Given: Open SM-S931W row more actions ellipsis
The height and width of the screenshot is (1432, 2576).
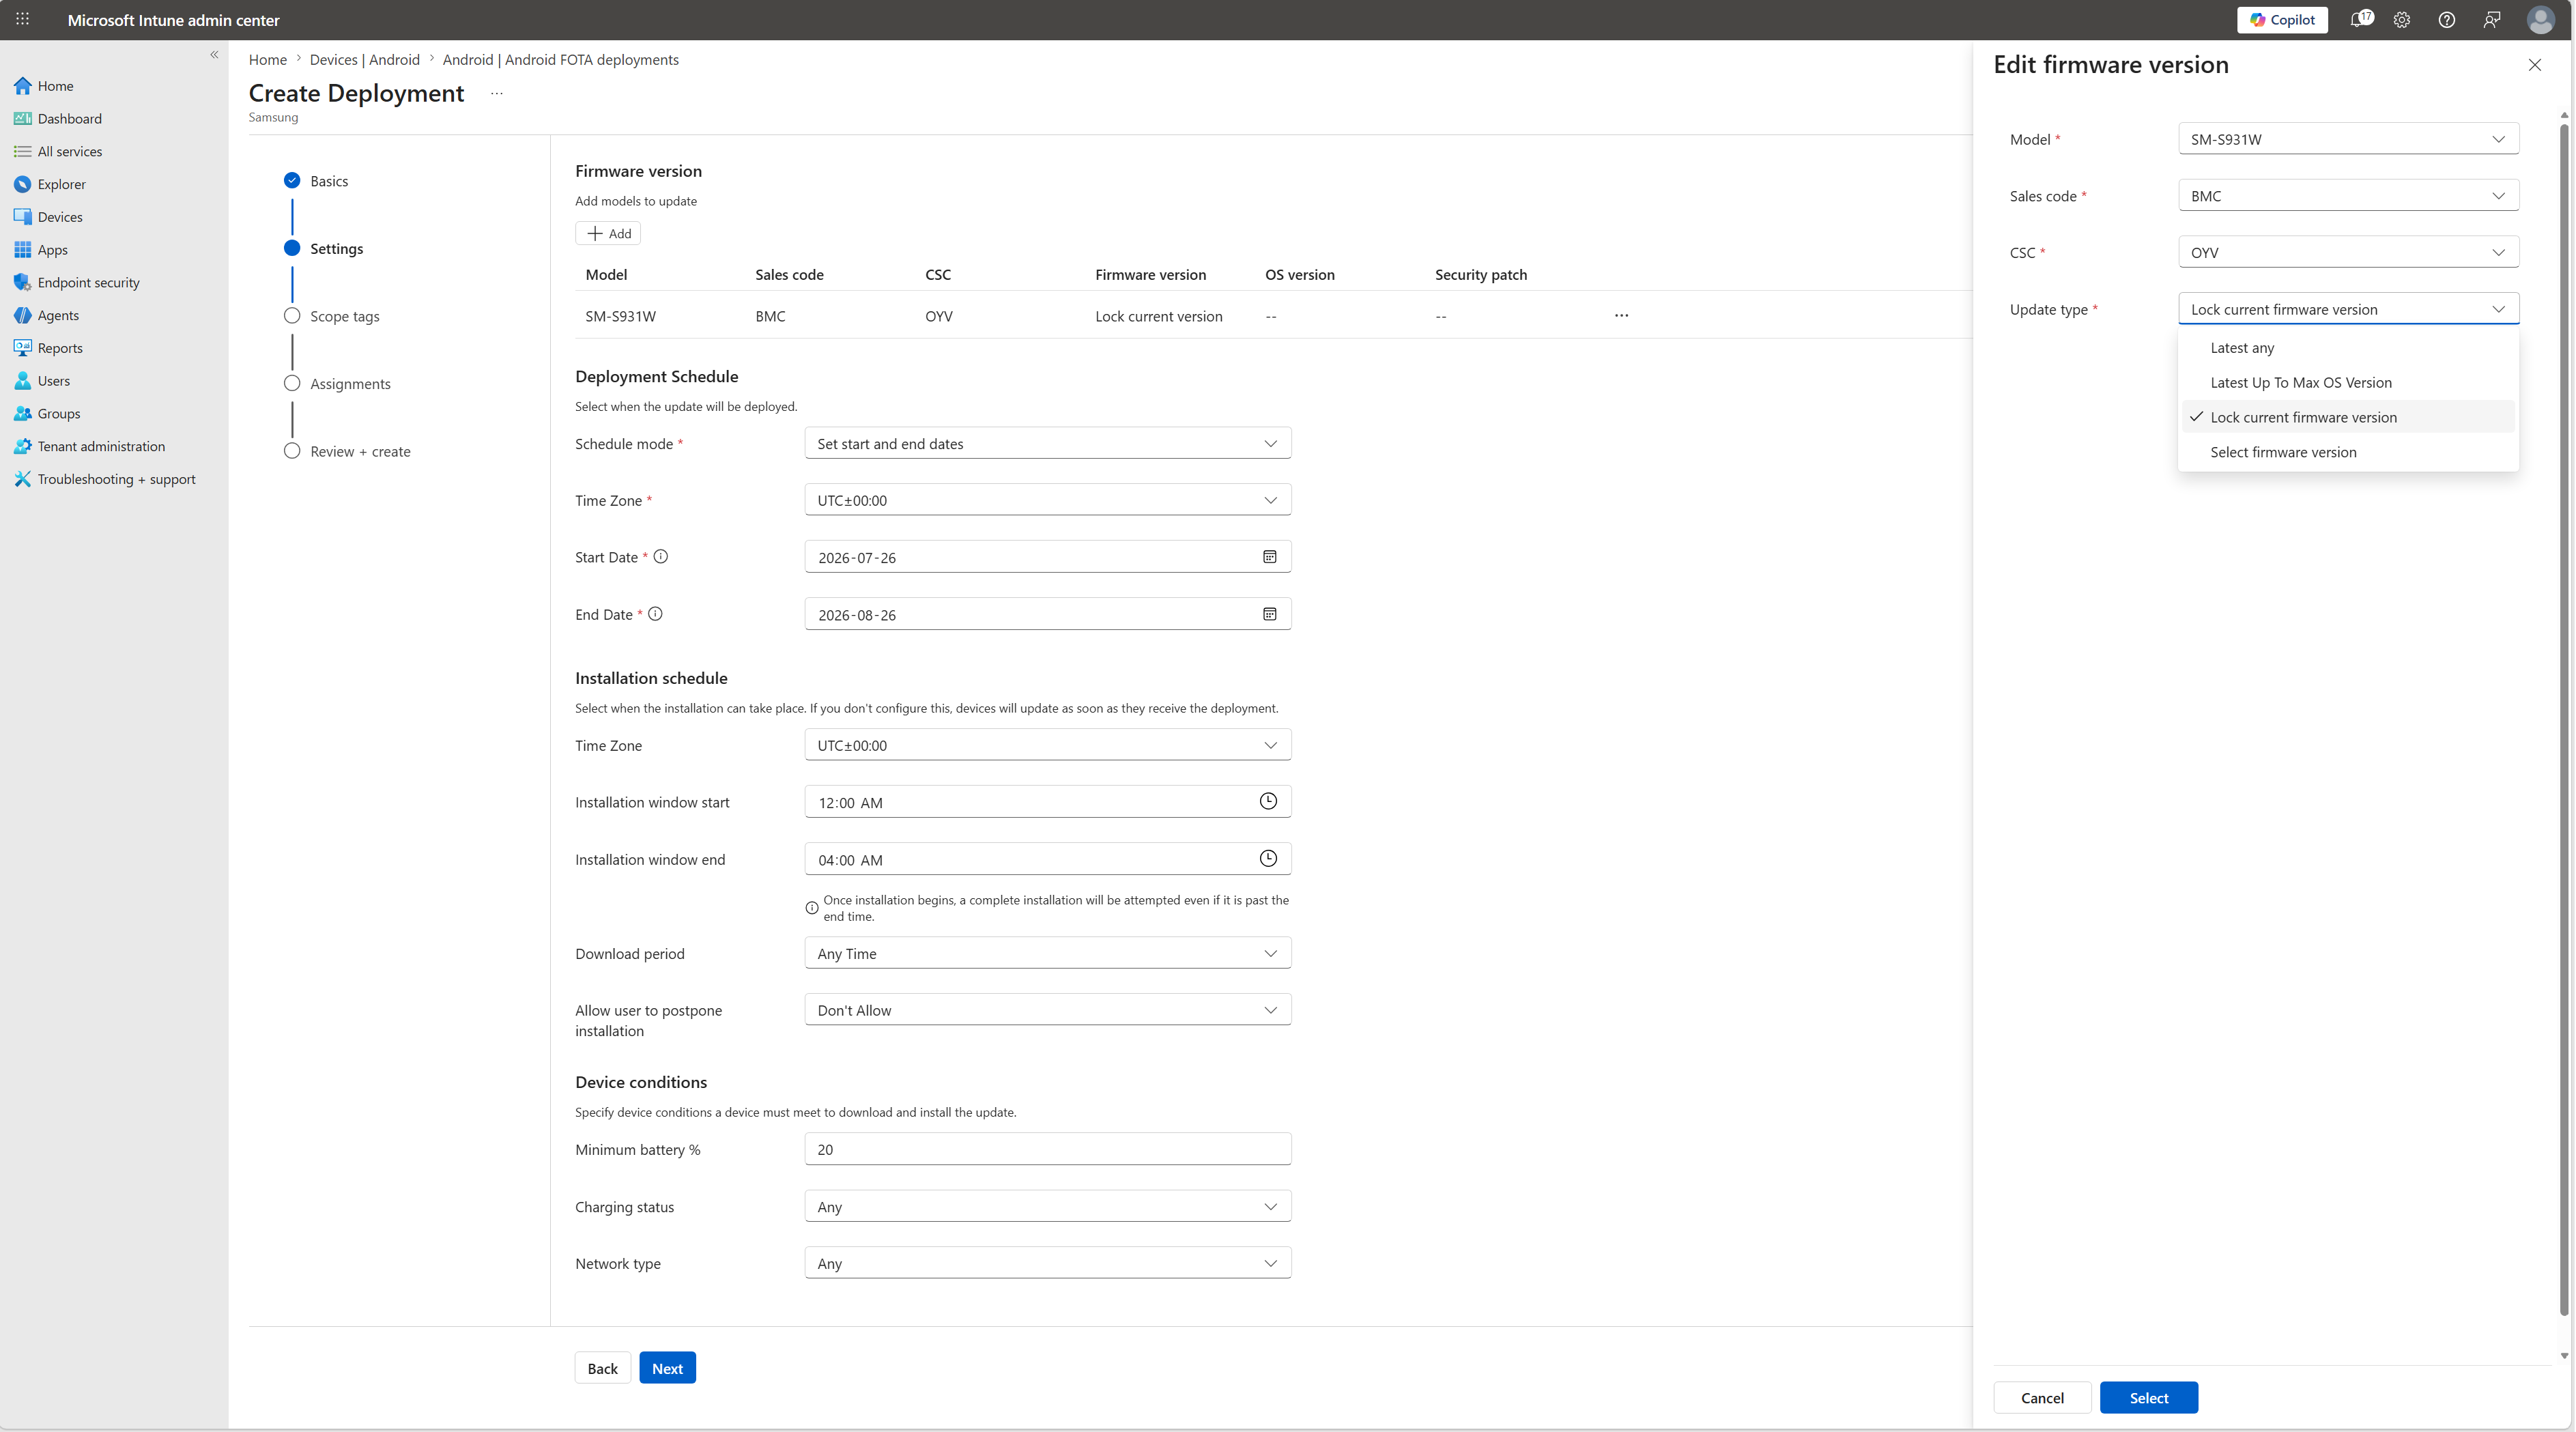Looking at the screenshot, I should click(x=1621, y=316).
